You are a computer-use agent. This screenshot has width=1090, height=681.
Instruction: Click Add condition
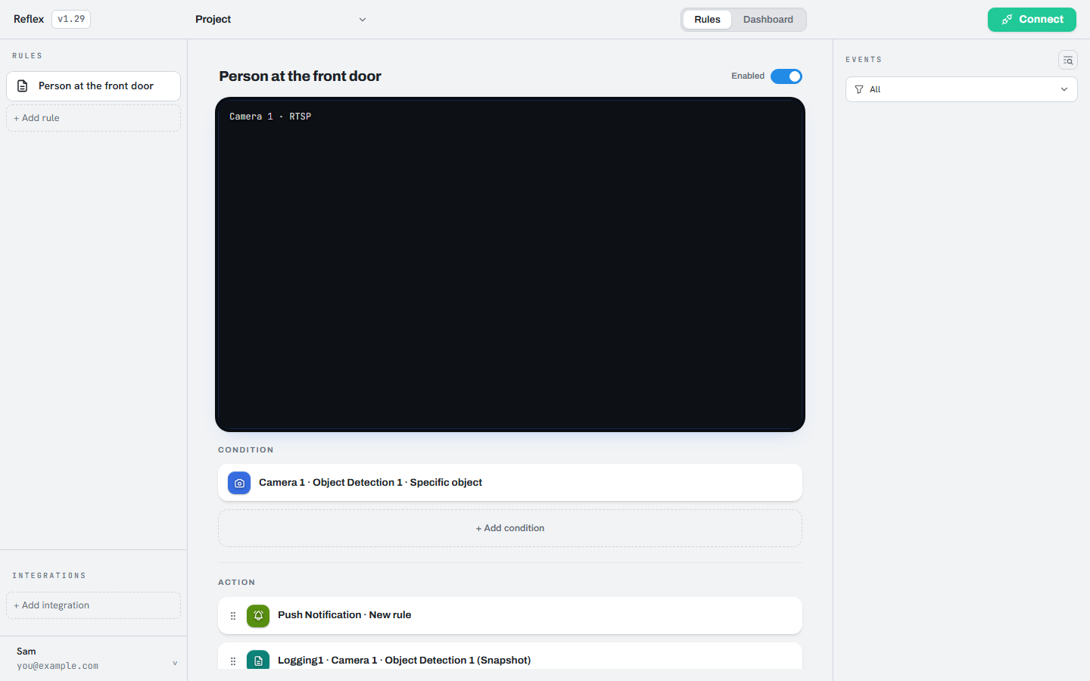point(510,528)
